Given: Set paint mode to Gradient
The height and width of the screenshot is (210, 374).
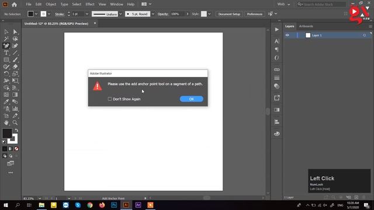Looking at the screenshot, I should [11, 149].
